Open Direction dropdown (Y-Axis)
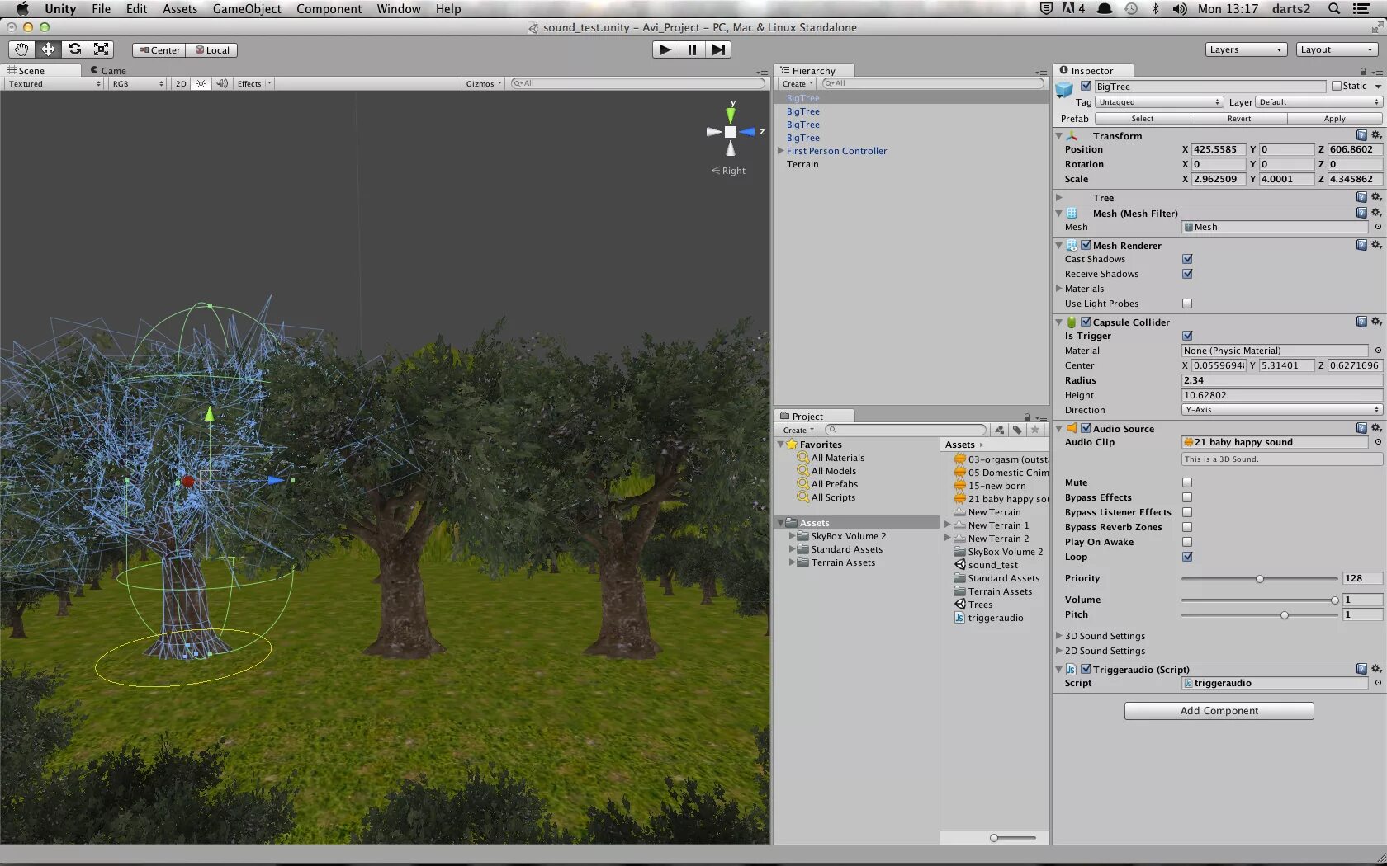The height and width of the screenshot is (866, 1387). click(x=1282, y=410)
